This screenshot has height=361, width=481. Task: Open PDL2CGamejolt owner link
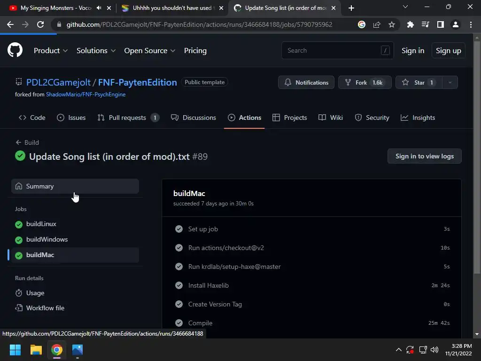click(58, 82)
